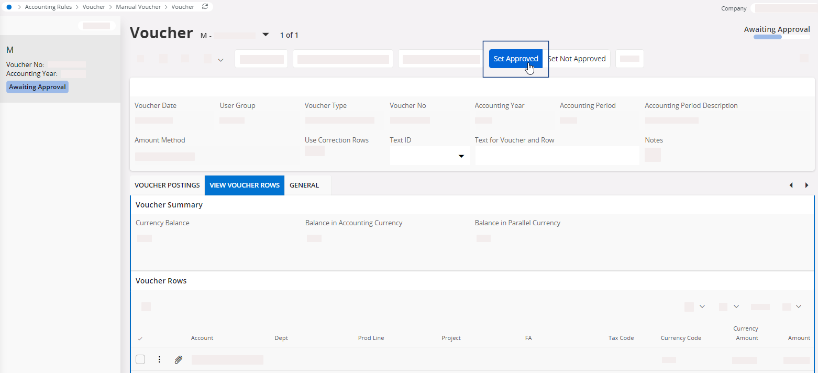The height and width of the screenshot is (373, 818).
Task: Switch to the Voucher Postings tab
Action: [167, 185]
